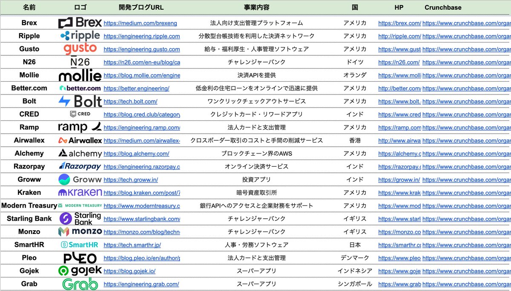Click the Ramp logo image
This screenshot has height=291, width=511.
pos(80,127)
